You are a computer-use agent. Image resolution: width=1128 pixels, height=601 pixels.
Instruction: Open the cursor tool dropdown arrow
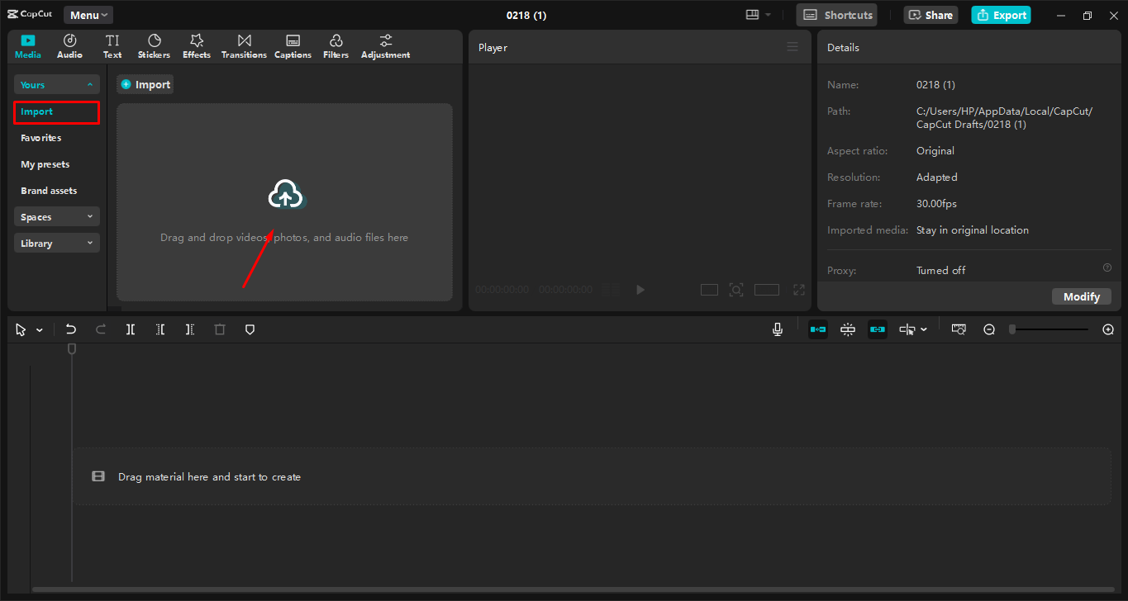pyautogui.click(x=39, y=329)
